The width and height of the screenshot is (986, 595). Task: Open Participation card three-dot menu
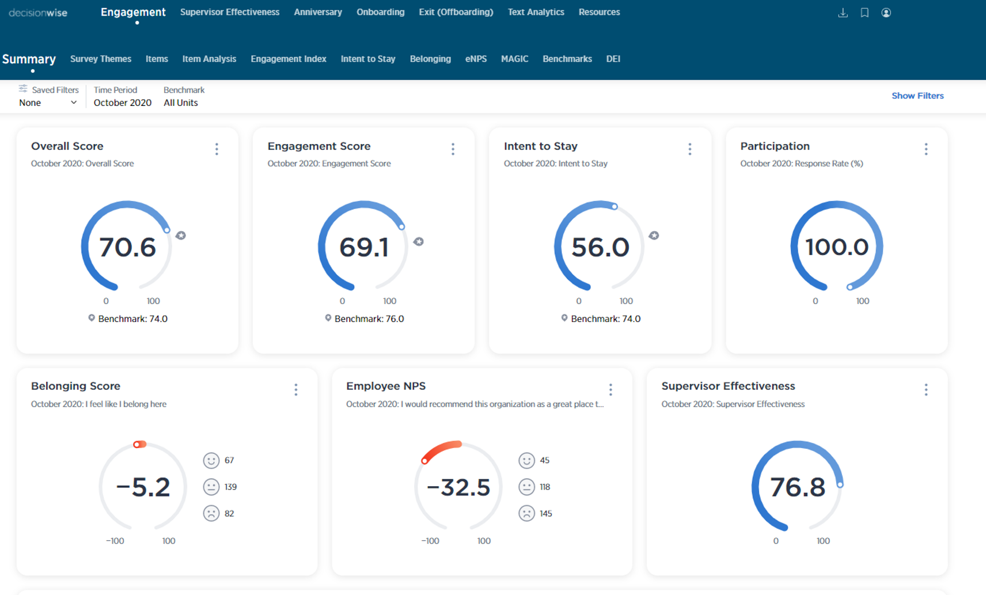click(926, 149)
